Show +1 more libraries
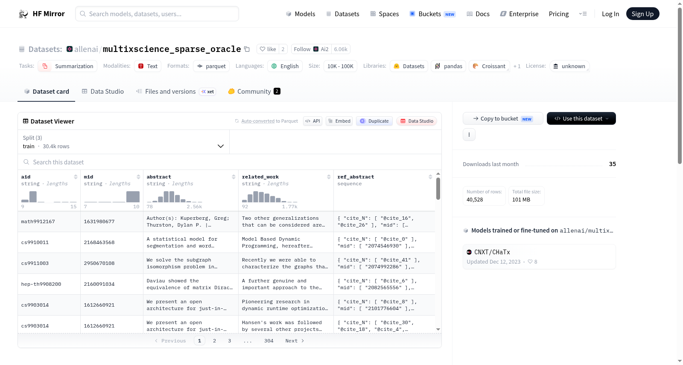 (x=517, y=66)
